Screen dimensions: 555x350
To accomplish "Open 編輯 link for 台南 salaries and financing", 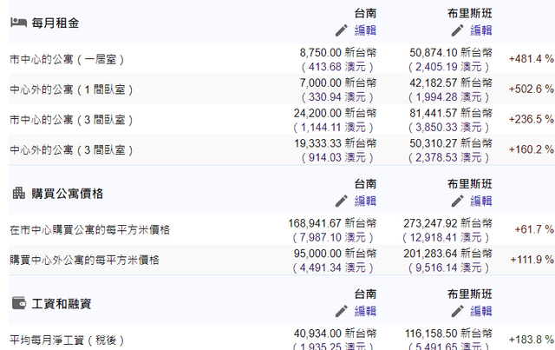I will pyautogui.click(x=365, y=311).
